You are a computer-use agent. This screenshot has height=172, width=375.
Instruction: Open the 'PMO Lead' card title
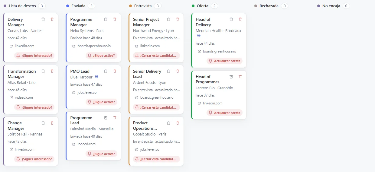click(x=80, y=71)
